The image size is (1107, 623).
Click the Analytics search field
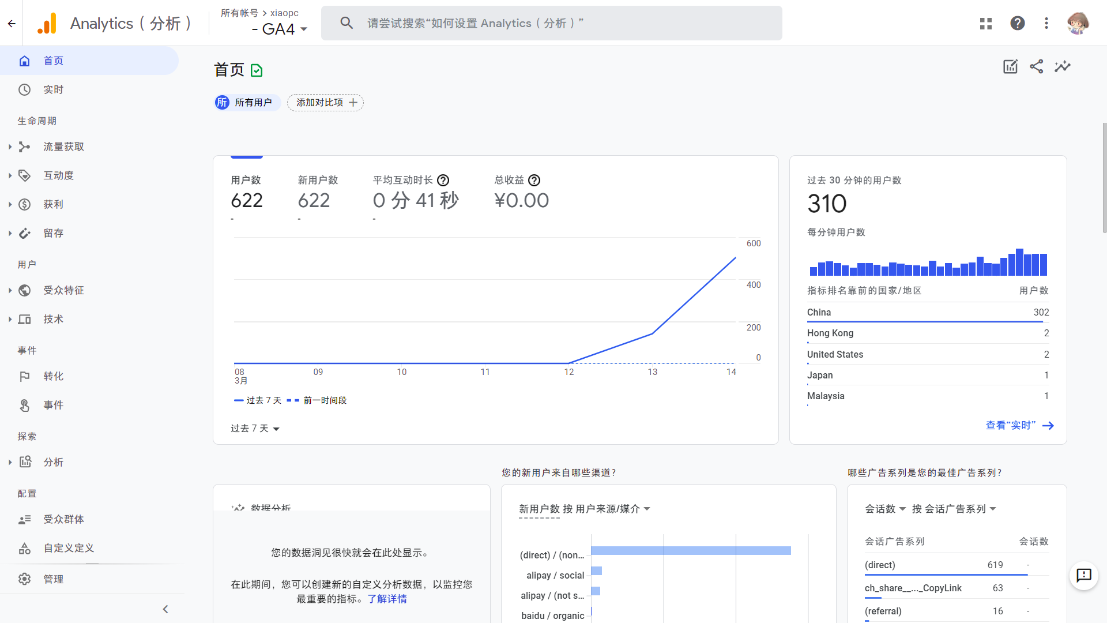coord(551,23)
